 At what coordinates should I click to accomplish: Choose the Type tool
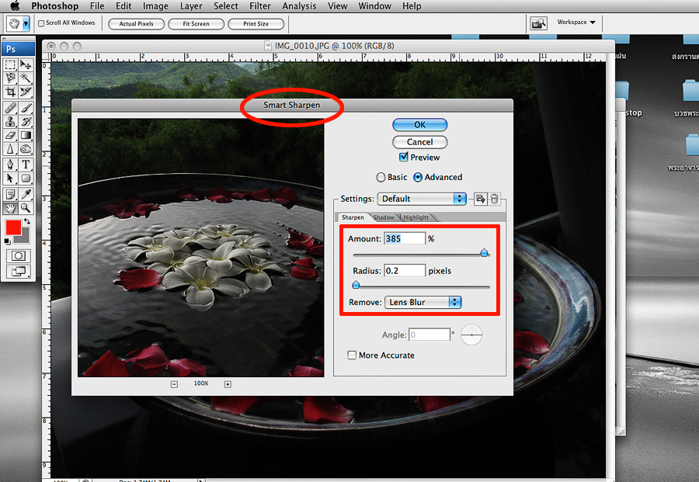[x=26, y=164]
